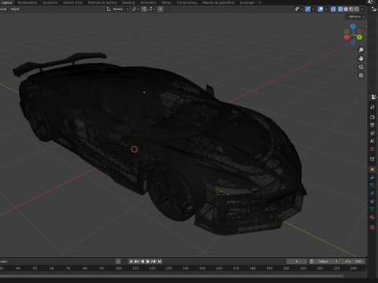Viewport: 378px width, 283px height.
Task: Select rendered viewport shading
Action: click(x=357, y=9)
